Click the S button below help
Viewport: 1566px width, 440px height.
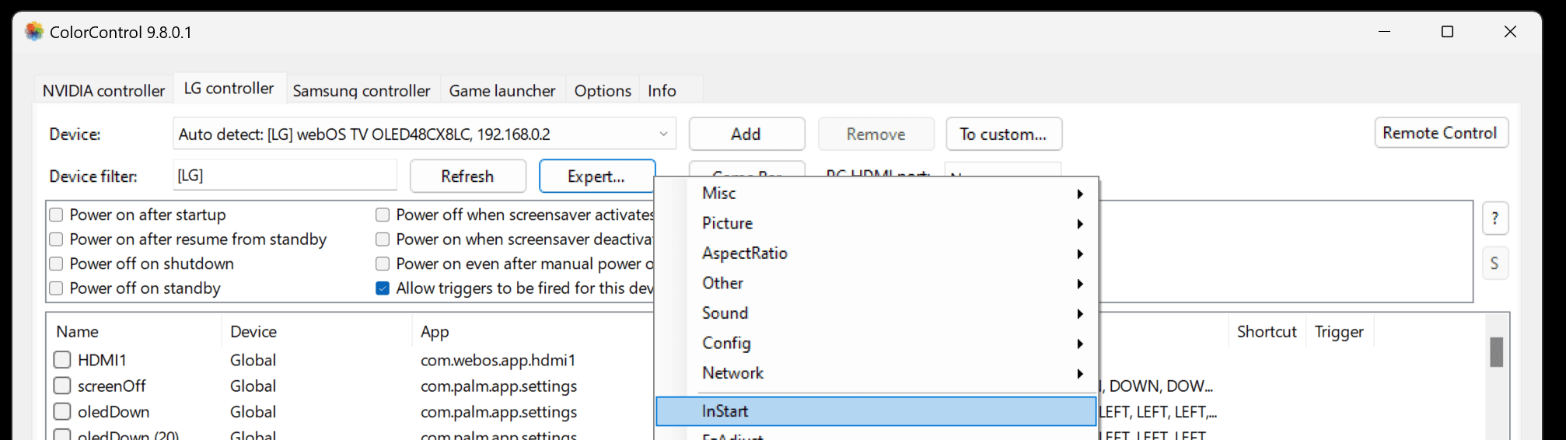click(x=1494, y=264)
